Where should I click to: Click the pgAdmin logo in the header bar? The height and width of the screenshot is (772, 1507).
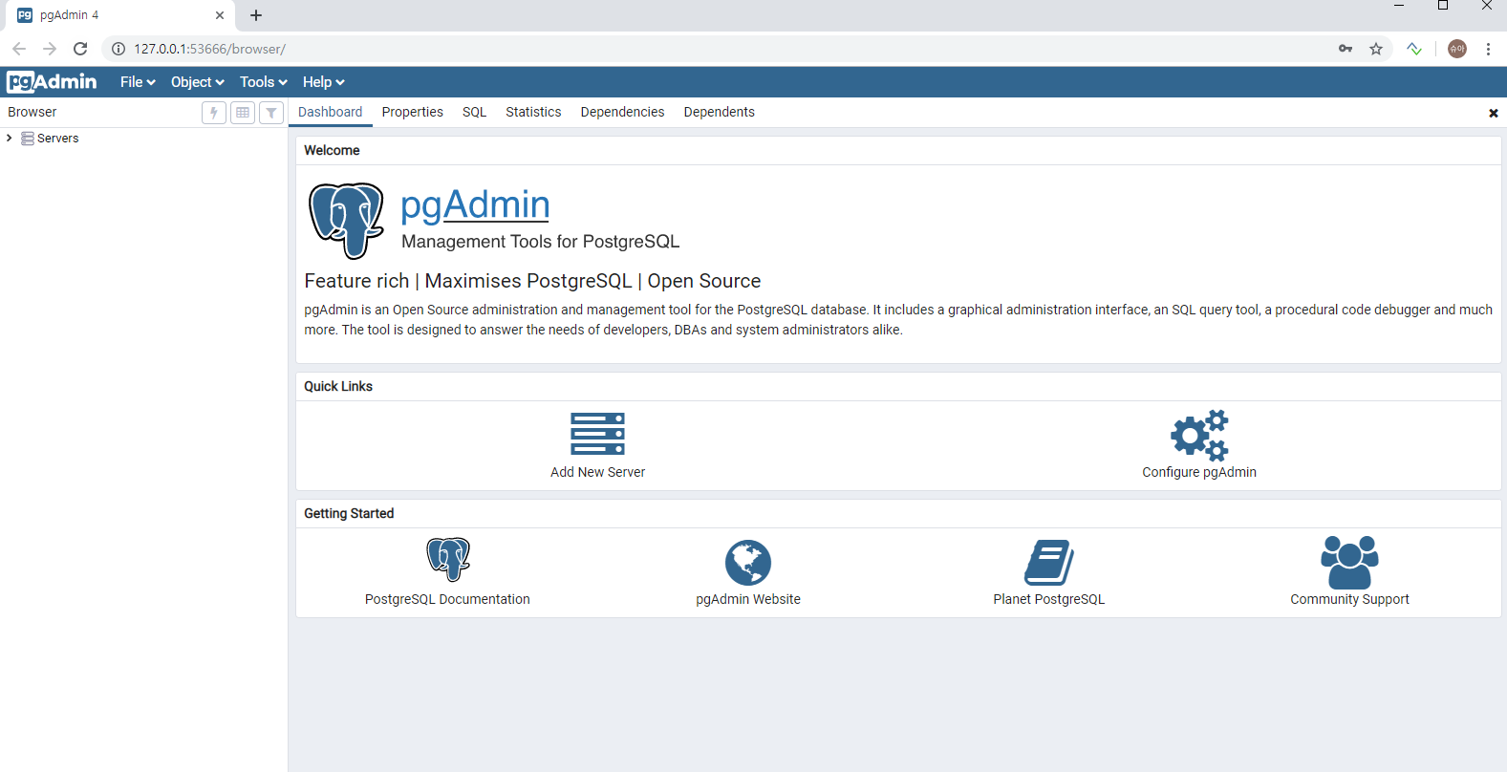[52, 82]
